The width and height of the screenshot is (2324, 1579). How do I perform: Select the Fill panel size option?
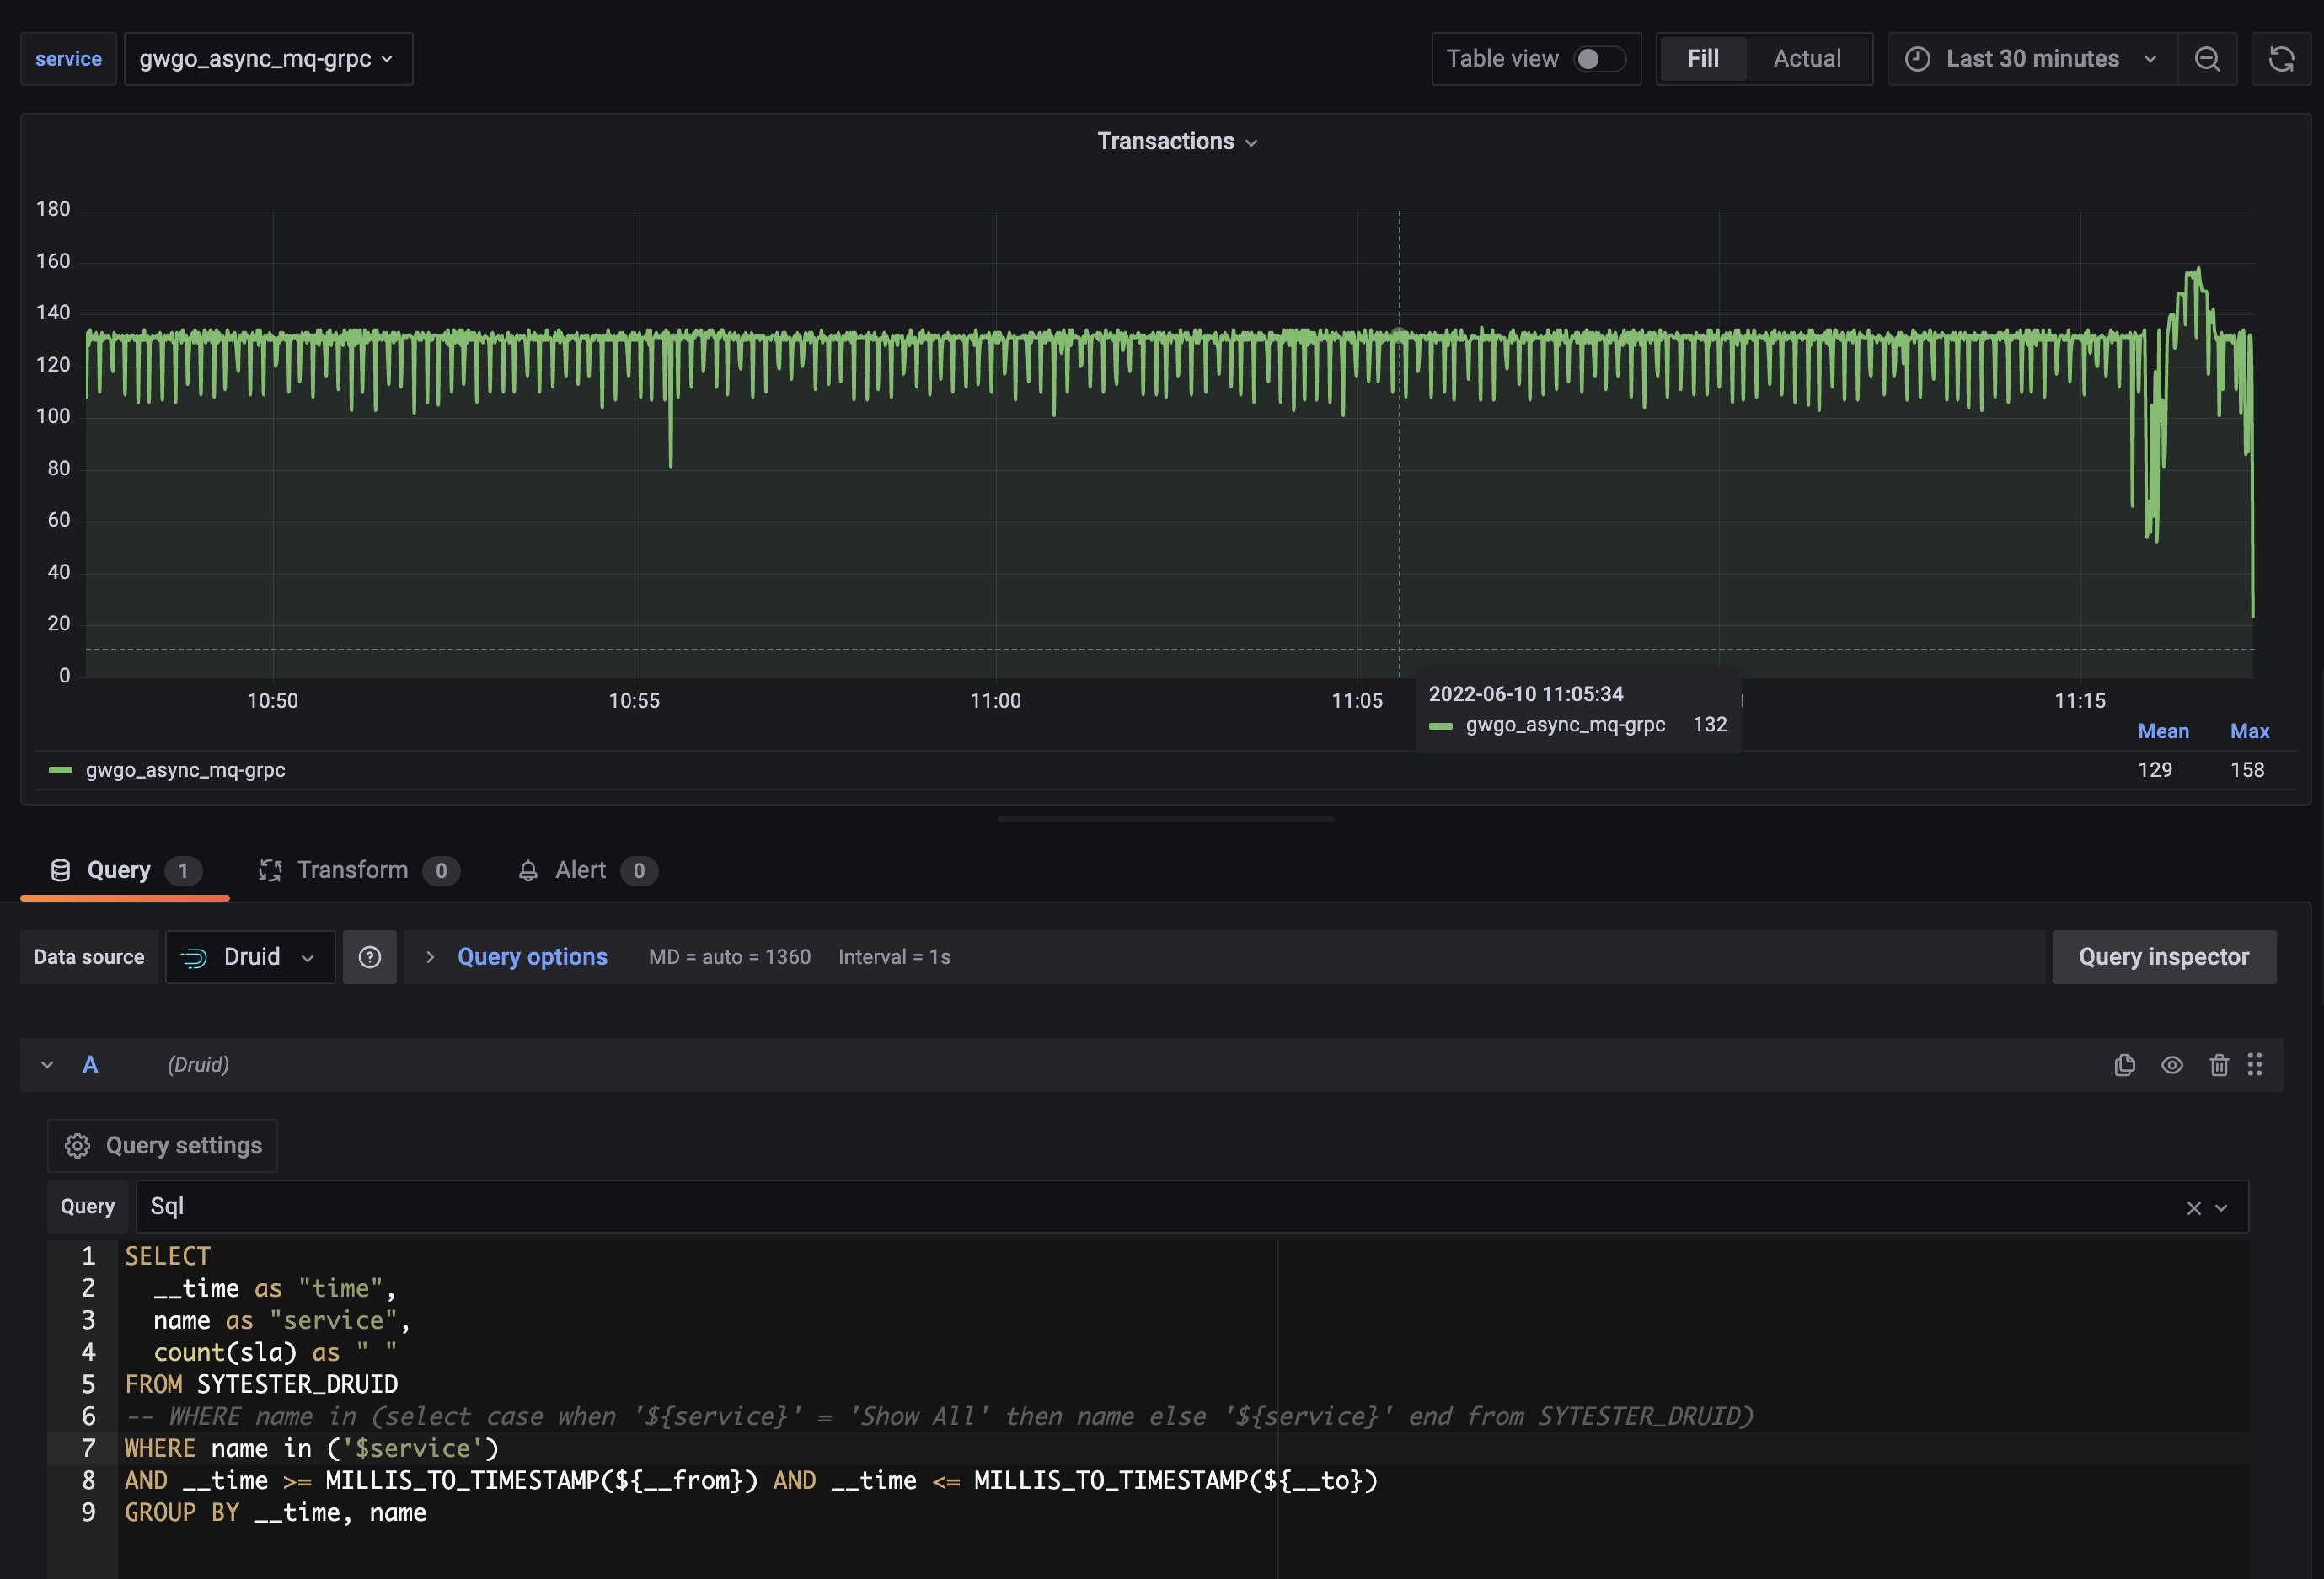coord(1702,59)
